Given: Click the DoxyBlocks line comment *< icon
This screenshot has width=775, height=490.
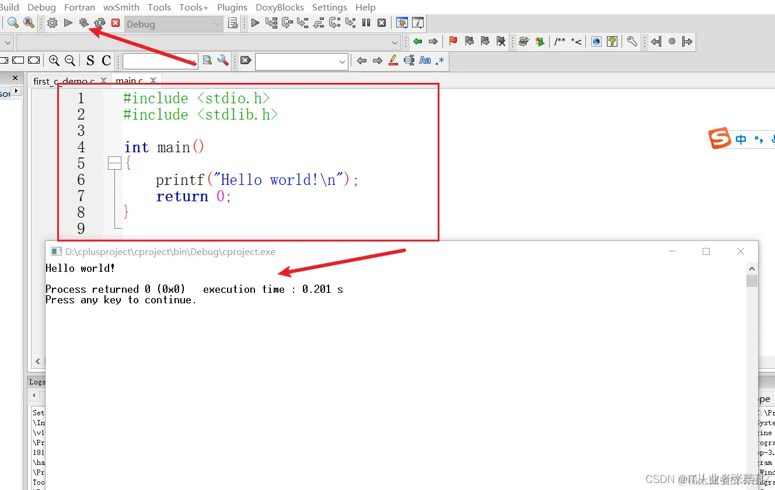Looking at the screenshot, I should tap(576, 41).
